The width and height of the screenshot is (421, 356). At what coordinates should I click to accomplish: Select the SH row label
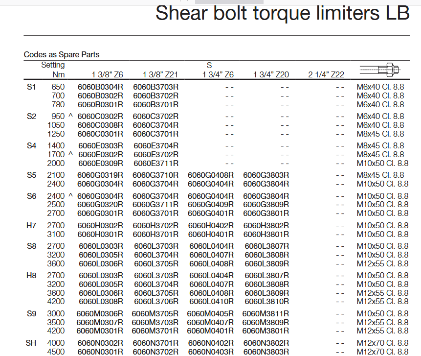tap(31, 343)
